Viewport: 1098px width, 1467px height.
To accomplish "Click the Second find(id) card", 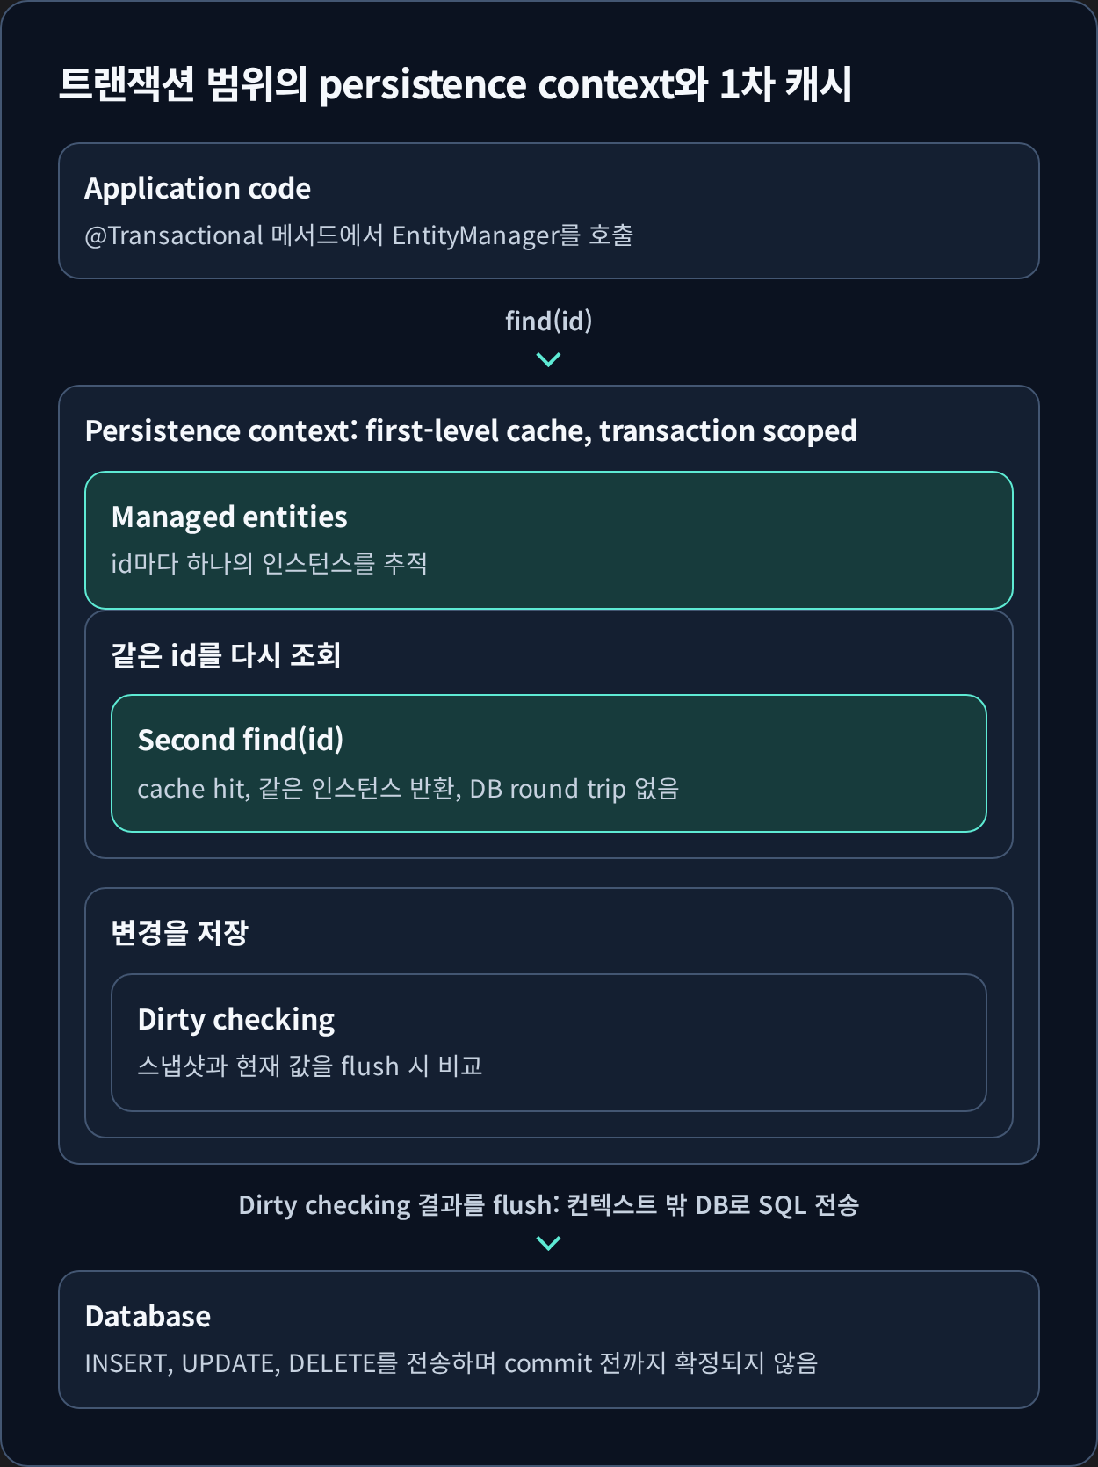I will [549, 763].
